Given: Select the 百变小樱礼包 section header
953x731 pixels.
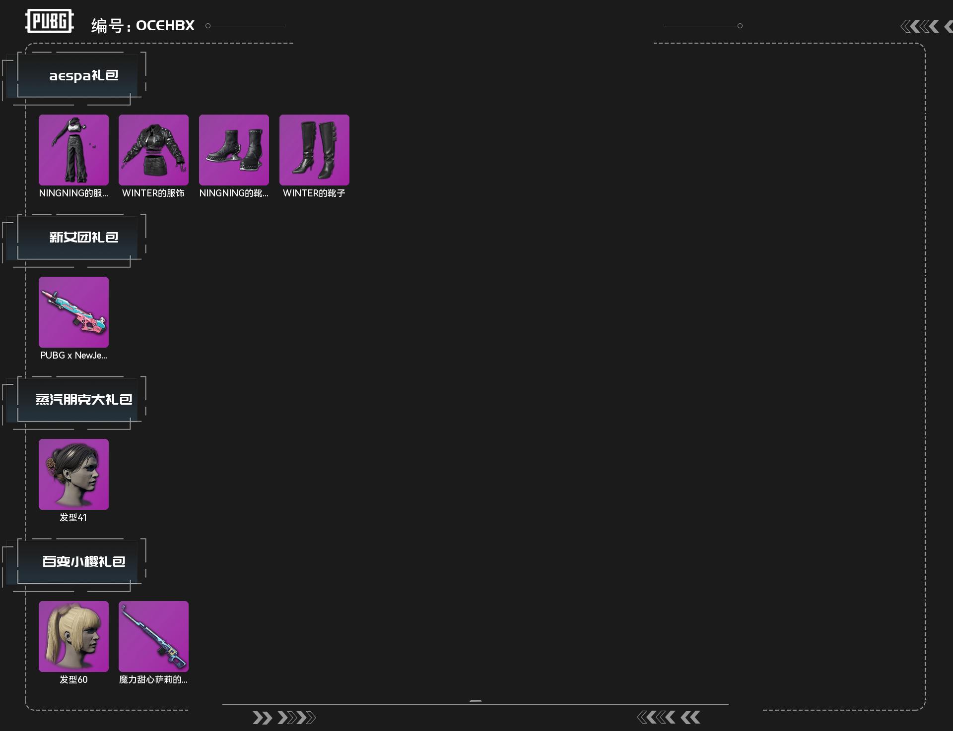Looking at the screenshot, I should point(77,562).
